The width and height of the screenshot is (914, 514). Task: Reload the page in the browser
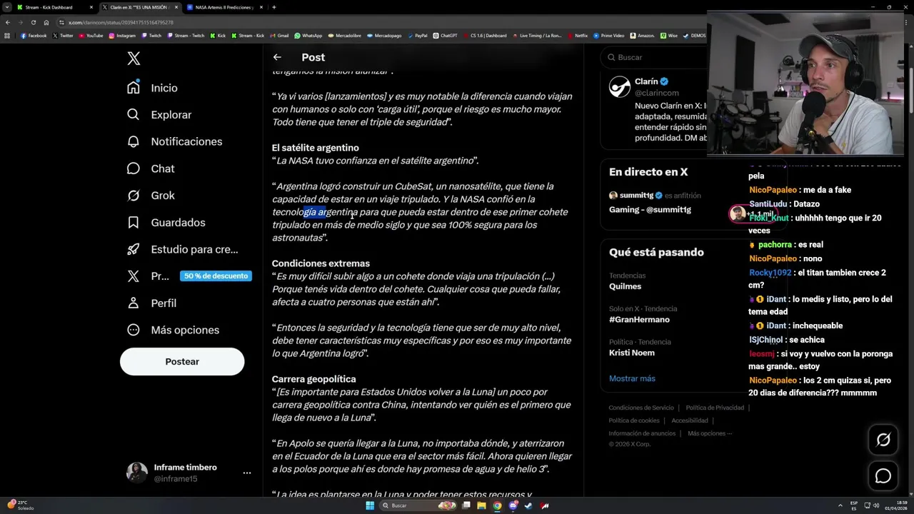click(33, 22)
